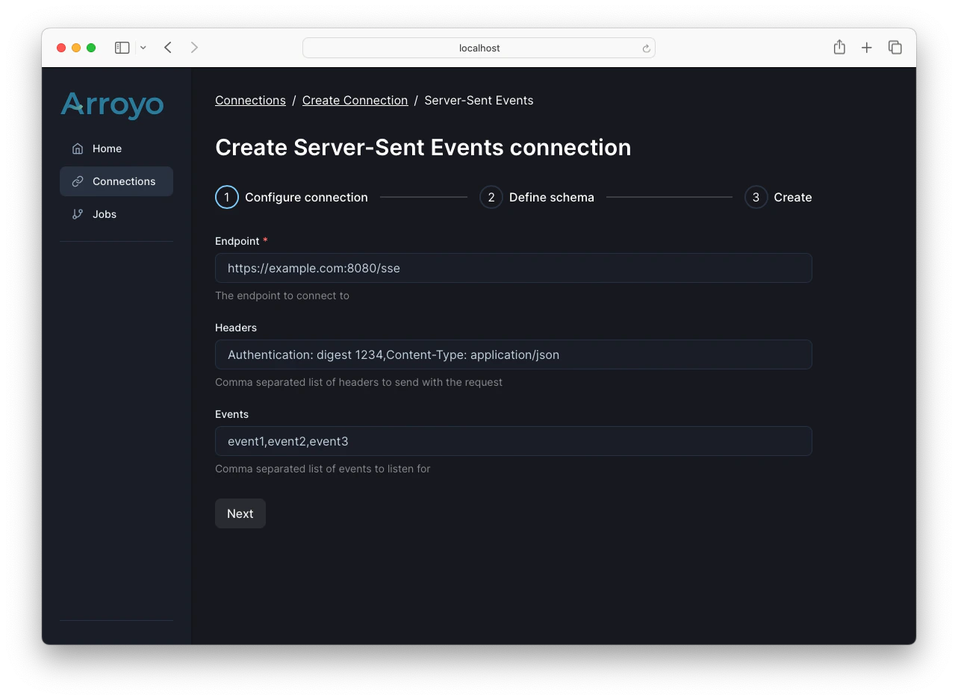Select step 2 Define schema
This screenshot has height=700, width=958.
coord(491,197)
